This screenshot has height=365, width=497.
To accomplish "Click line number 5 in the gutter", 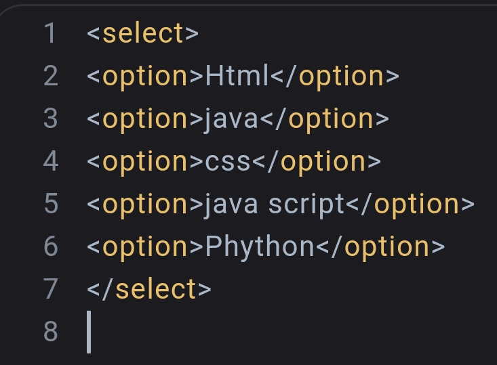I will (x=49, y=204).
